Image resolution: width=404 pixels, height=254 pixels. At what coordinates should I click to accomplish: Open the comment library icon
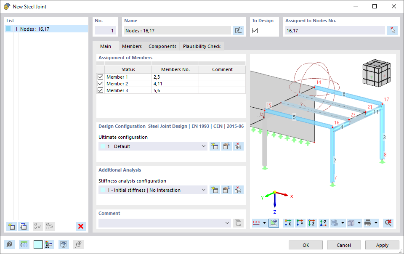point(238,223)
